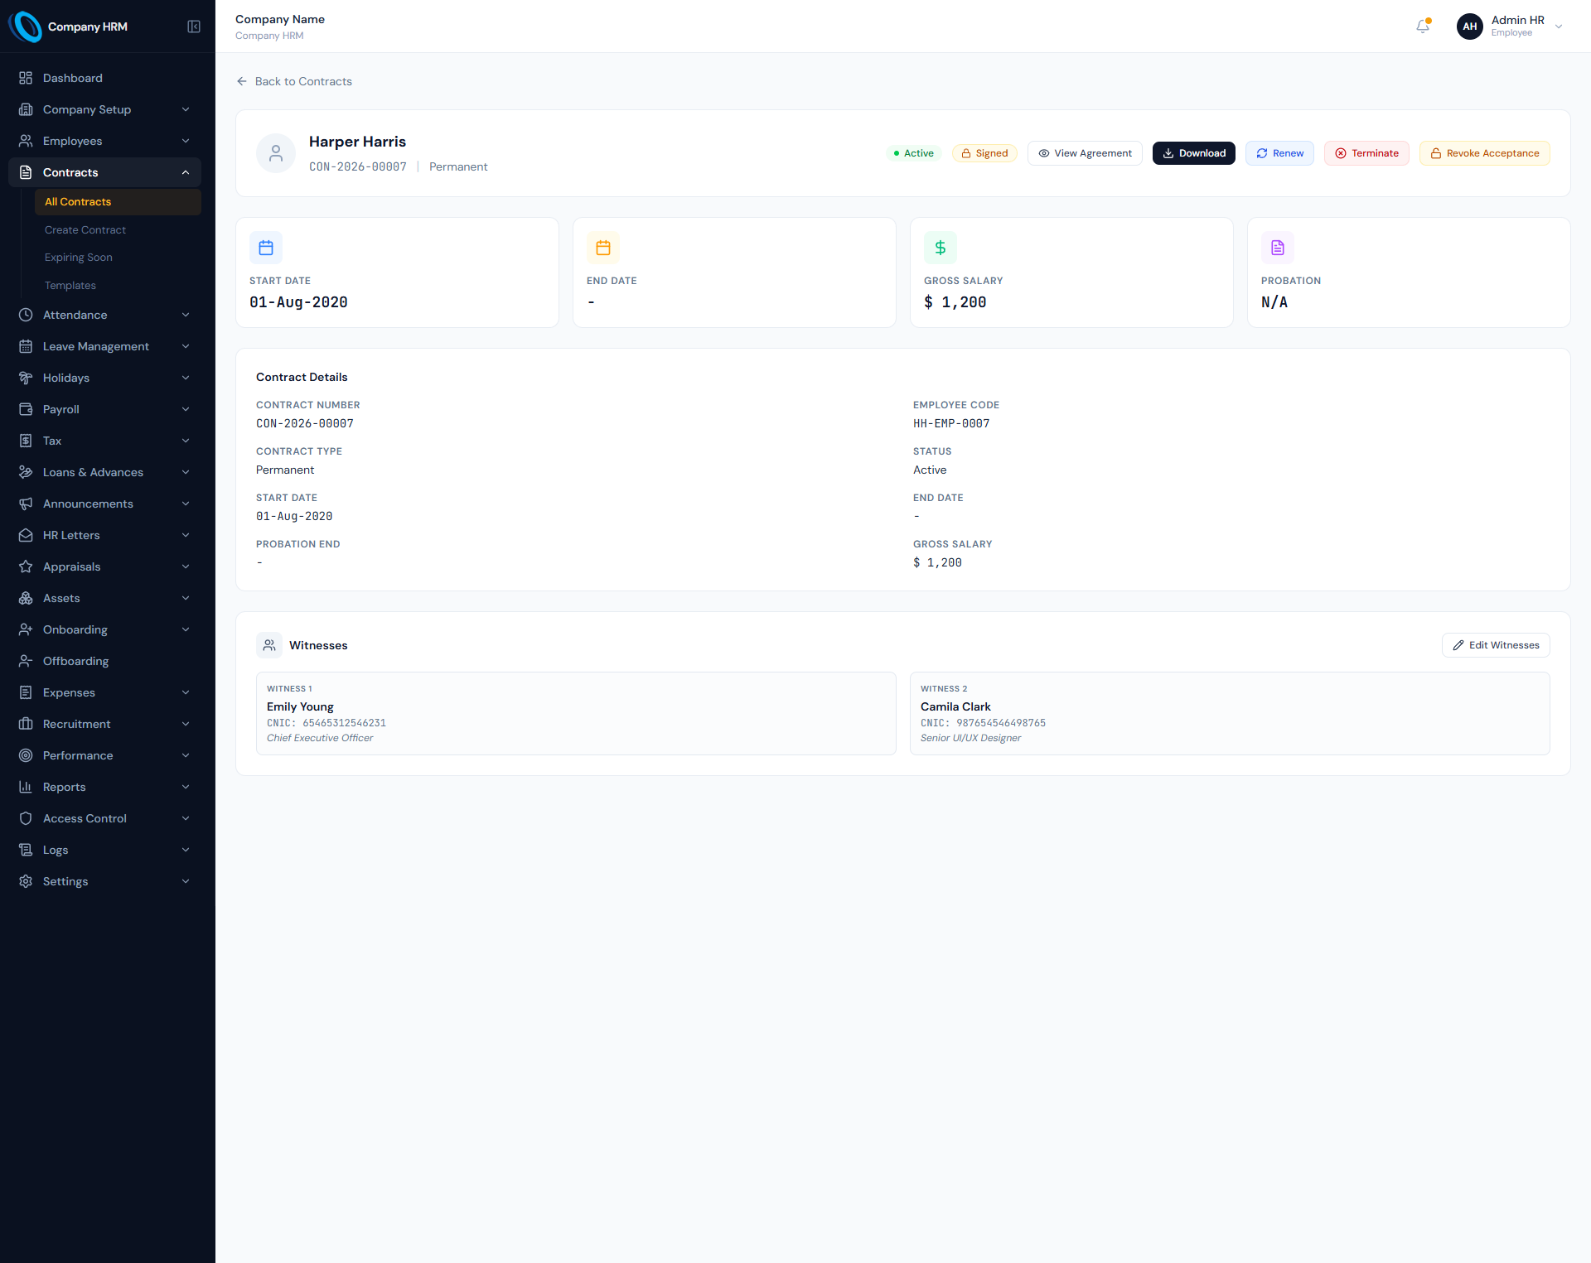Viewport: 1591px width, 1263px height.
Task: Click the Leave Management calendar icon
Action: pos(26,346)
